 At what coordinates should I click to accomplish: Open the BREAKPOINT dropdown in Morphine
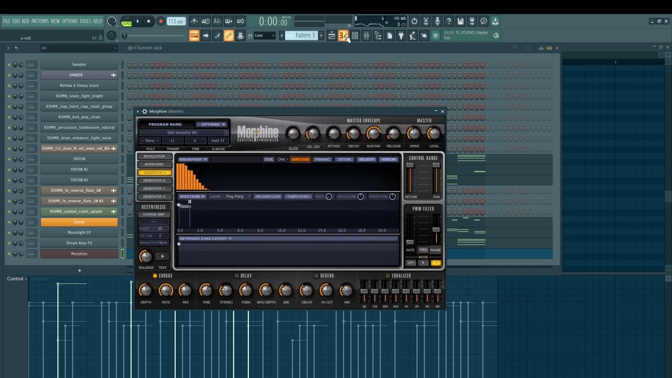(193, 160)
